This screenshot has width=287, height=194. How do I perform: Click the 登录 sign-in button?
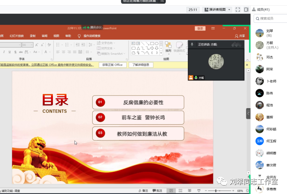point(200,28)
